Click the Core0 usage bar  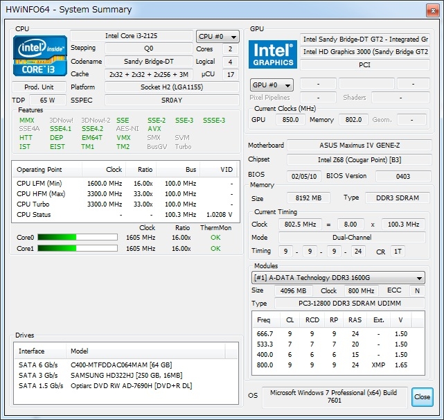click(x=78, y=237)
